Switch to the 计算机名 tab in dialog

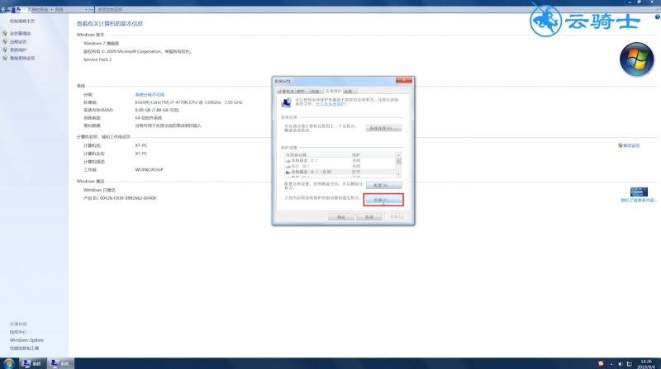(x=285, y=92)
